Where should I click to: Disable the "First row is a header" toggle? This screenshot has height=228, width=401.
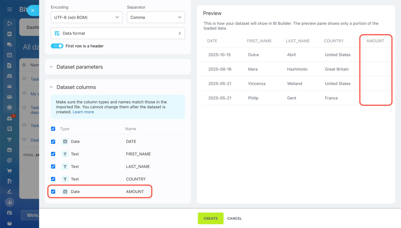click(x=57, y=46)
